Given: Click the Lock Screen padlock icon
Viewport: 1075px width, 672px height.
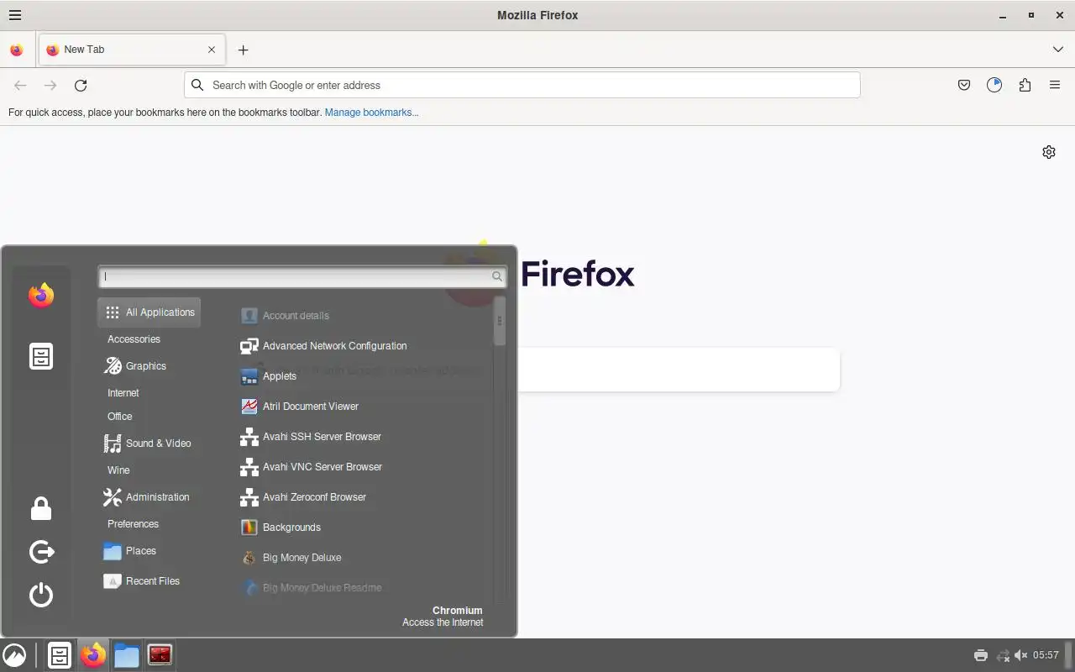Looking at the screenshot, I should pyautogui.click(x=41, y=508).
